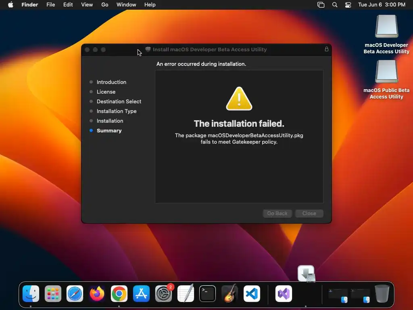Click the License step
The height and width of the screenshot is (310, 413).
(x=106, y=92)
